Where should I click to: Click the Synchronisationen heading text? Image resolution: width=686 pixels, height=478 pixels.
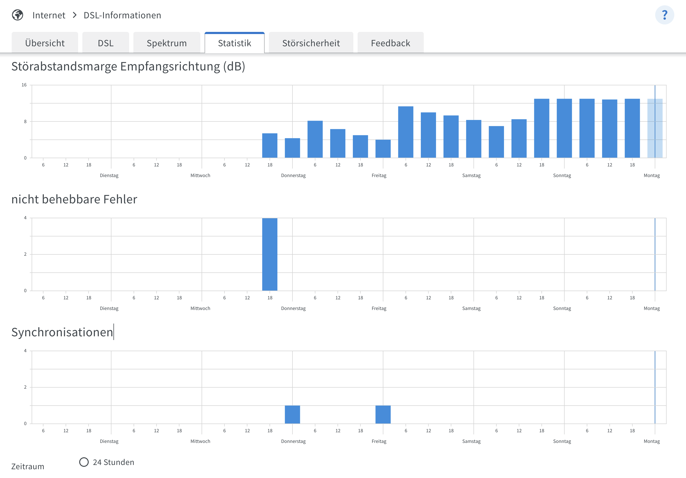pos(62,332)
